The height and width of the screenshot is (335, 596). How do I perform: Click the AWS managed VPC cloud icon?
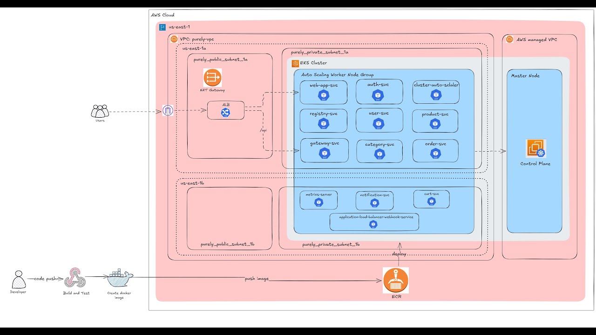tap(509, 40)
